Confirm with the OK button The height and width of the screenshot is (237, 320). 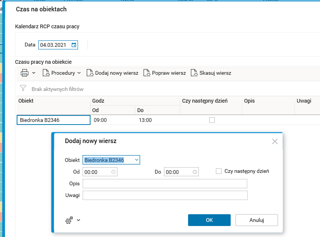coord(209,220)
